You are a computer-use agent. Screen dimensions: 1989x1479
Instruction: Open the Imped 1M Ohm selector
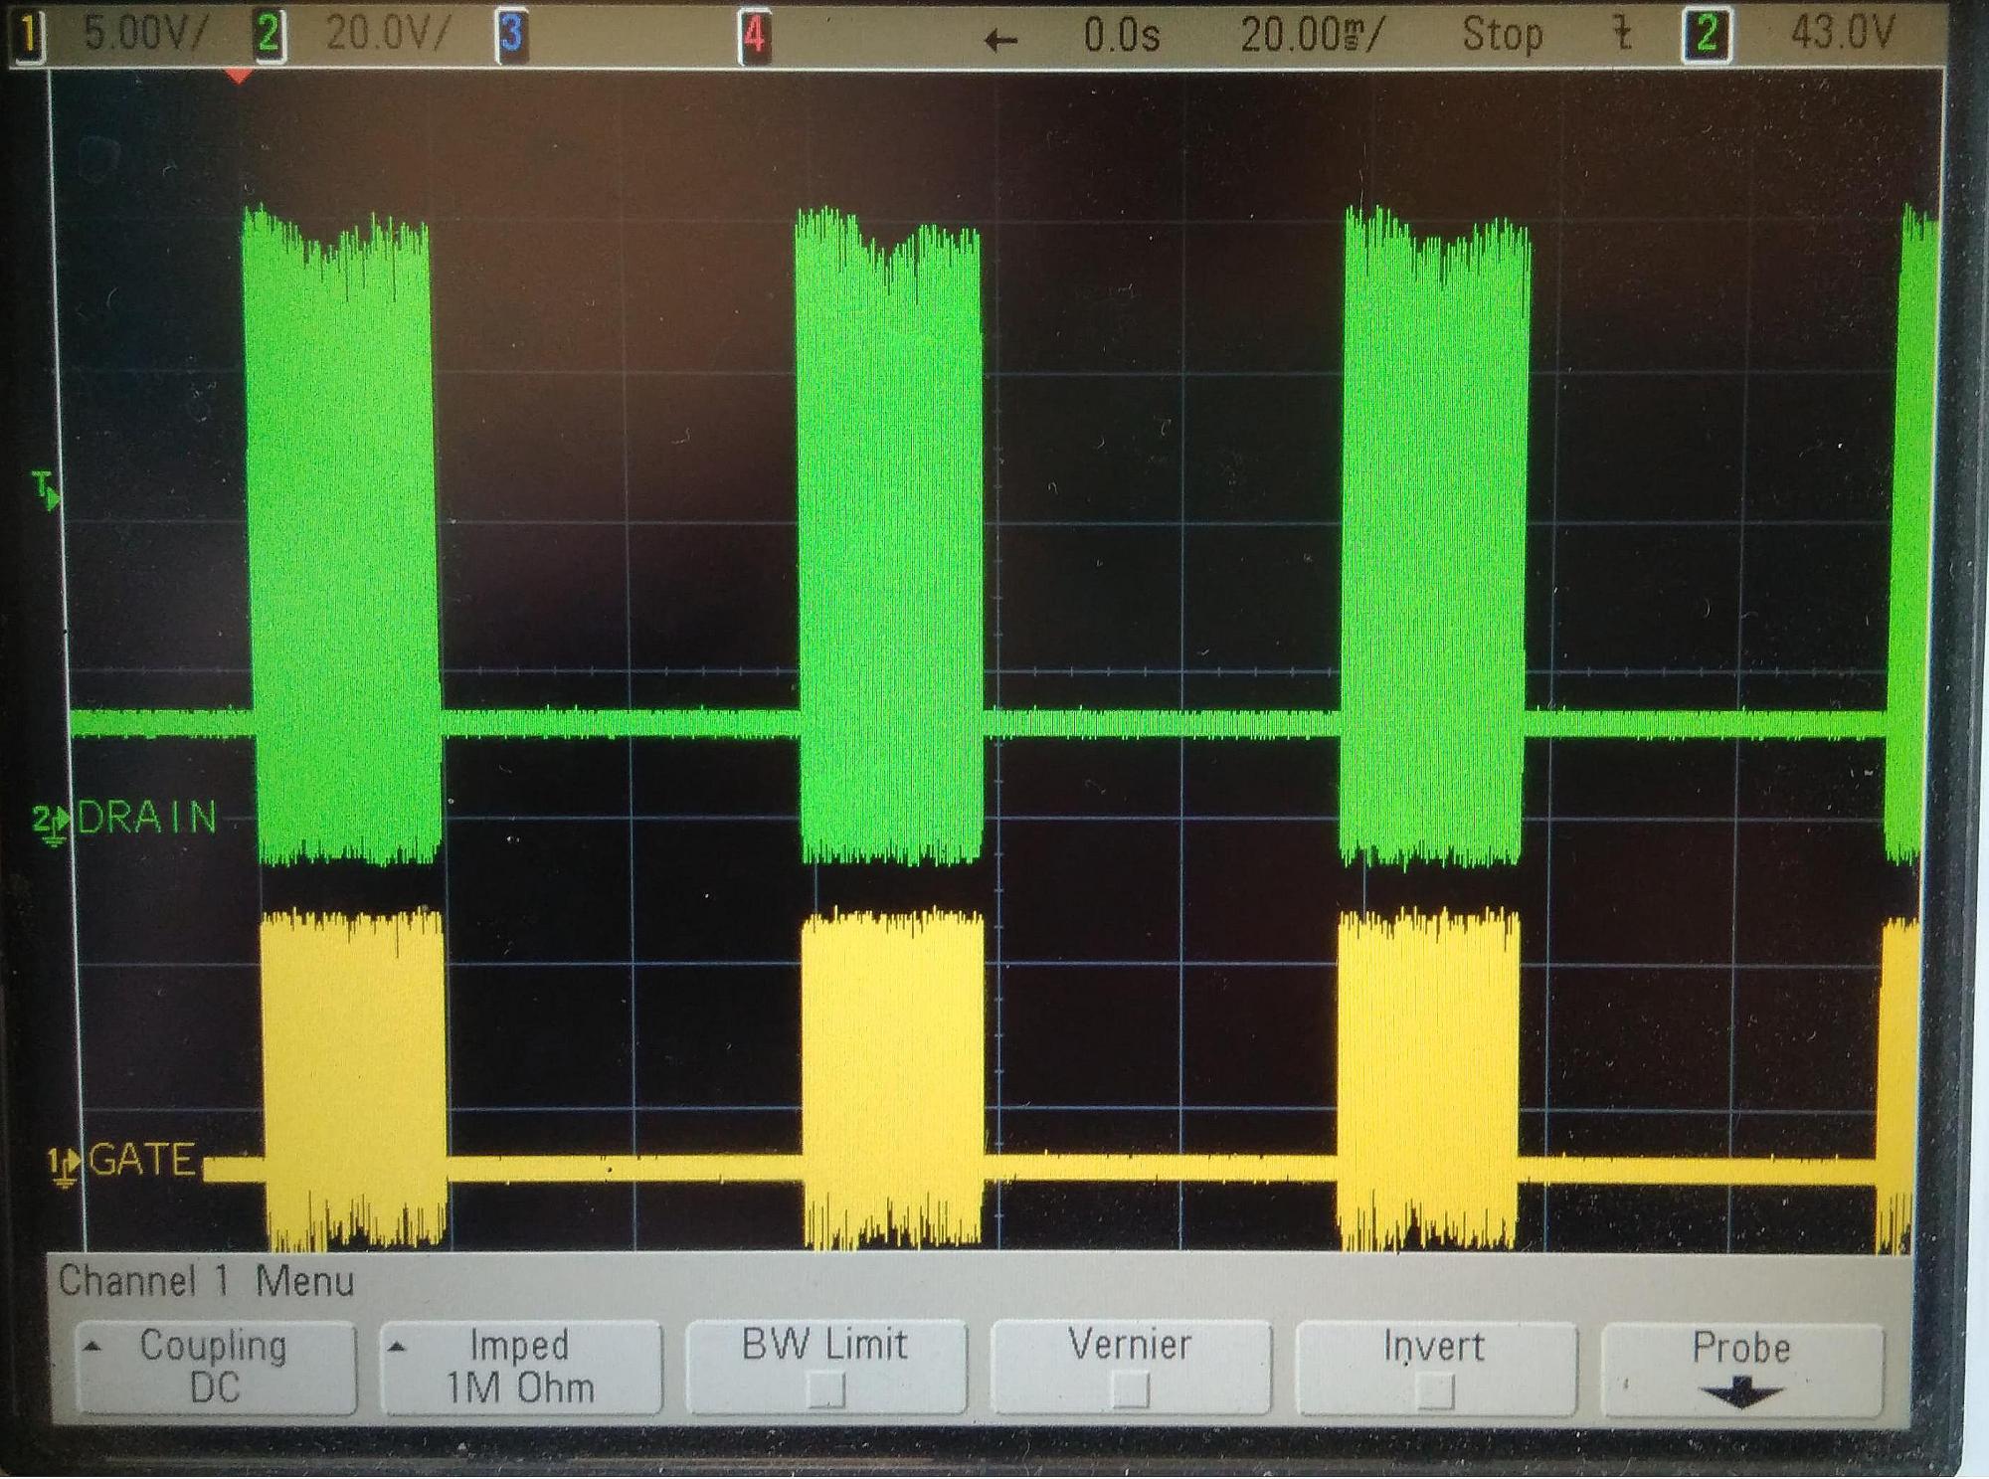pyautogui.click(x=520, y=1367)
